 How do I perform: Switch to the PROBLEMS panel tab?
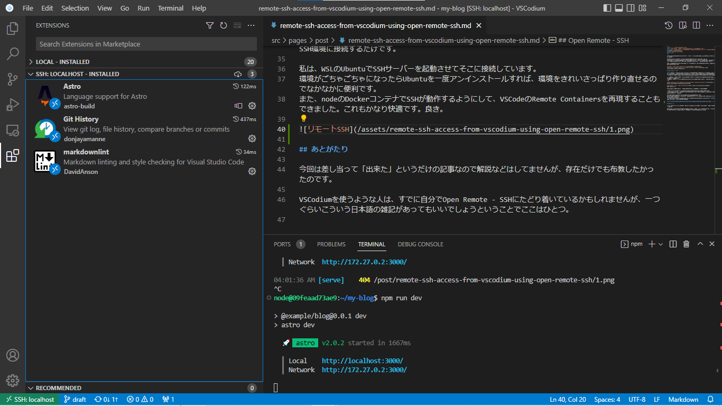pyautogui.click(x=331, y=244)
